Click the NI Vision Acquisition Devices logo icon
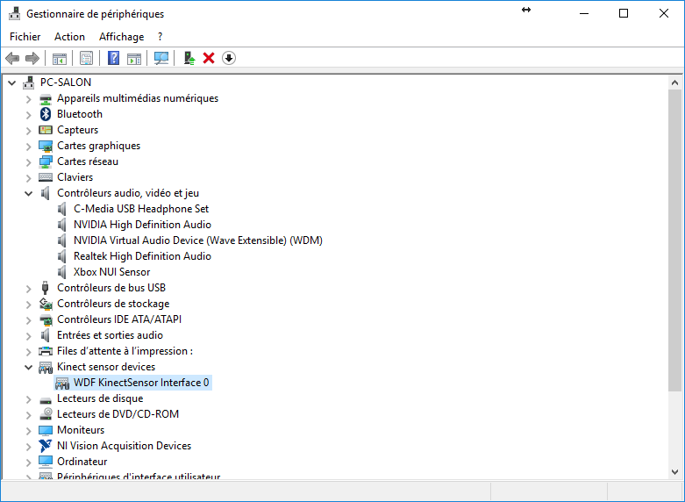This screenshot has height=502, width=685. (46, 446)
